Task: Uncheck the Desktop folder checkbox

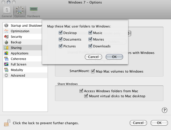Action: [x=61, y=32]
